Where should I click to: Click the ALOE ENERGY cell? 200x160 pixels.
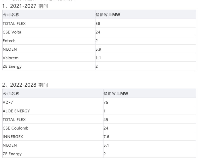click(16, 111)
